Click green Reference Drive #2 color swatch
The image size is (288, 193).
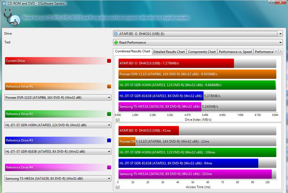109,114
